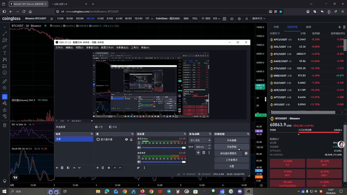Open virtual camera settings gear in OBS controls
The width and height of the screenshot is (347, 195).
[246, 153]
